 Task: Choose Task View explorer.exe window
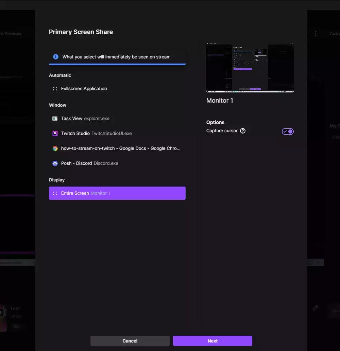117,119
